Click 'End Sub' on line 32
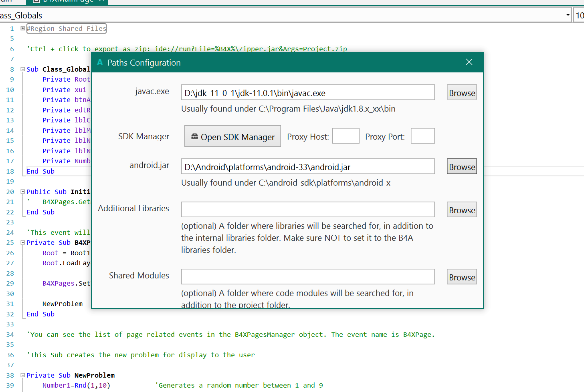 point(40,314)
